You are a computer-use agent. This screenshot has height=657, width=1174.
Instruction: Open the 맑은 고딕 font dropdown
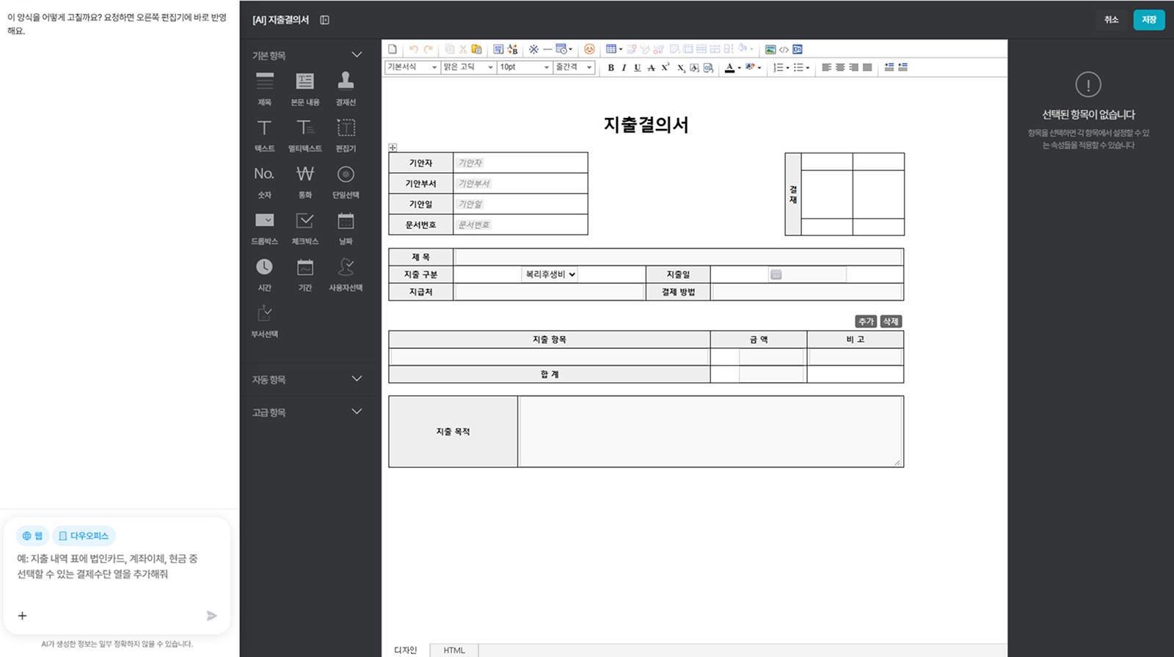(468, 67)
